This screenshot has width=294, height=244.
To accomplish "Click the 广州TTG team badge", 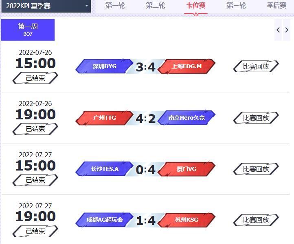I will [104, 118].
